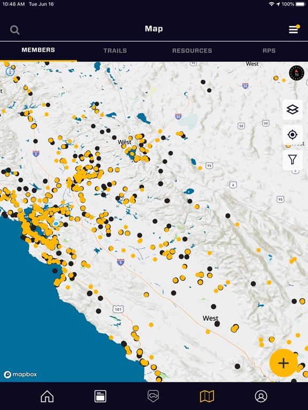Tap the US 101 highway shield
This screenshot has width=308, height=410.
(x=118, y=309)
